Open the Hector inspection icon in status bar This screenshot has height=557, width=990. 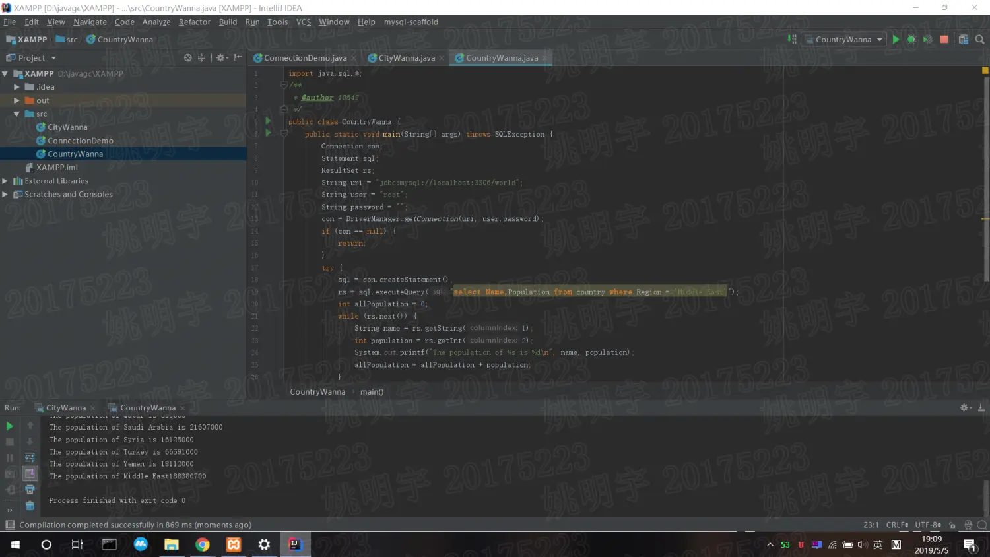(x=968, y=525)
